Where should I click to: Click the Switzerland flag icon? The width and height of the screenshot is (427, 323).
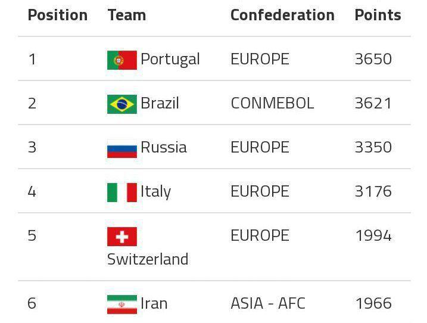(x=122, y=237)
